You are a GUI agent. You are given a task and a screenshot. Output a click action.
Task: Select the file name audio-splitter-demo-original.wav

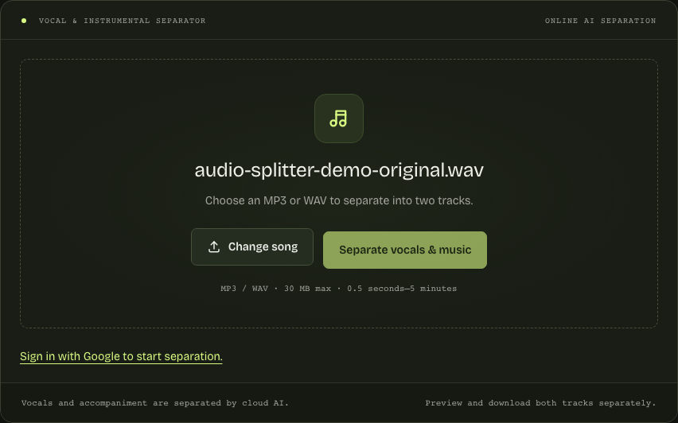(x=338, y=170)
